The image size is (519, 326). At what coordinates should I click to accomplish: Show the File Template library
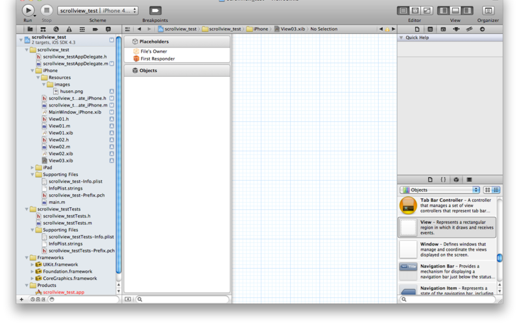pos(430,180)
